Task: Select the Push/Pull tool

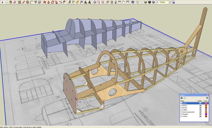Action: pos(48,2)
